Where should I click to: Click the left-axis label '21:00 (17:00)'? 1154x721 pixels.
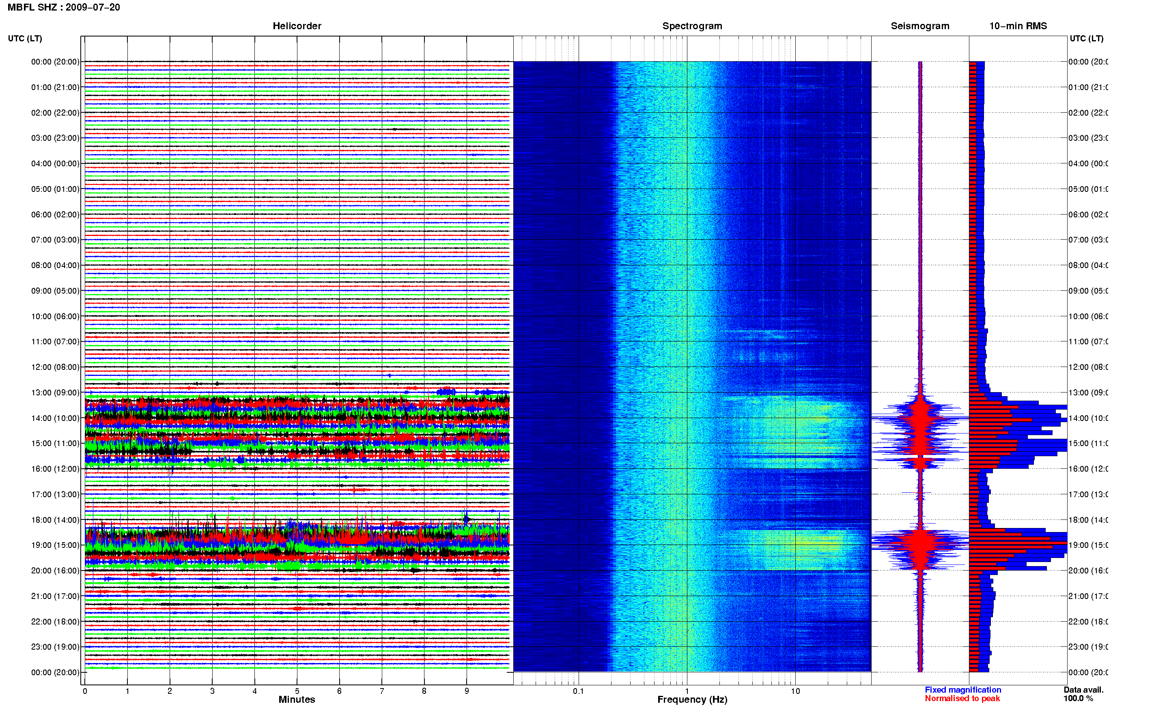(x=55, y=596)
